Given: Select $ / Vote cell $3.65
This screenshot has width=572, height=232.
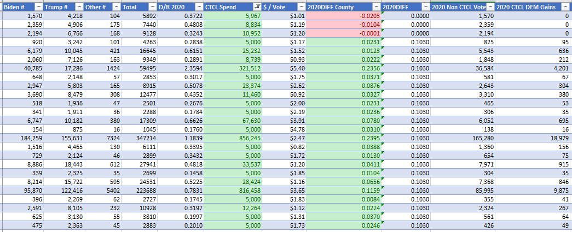Looking at the screenshot, I should (284, 190).
